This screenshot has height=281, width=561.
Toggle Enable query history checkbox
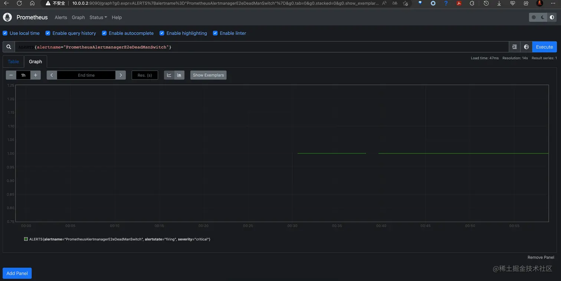point(48,33)
